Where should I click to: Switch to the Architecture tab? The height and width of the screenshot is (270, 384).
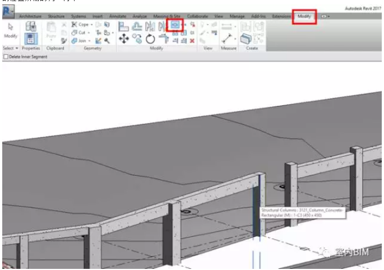(x=30, y=17)
